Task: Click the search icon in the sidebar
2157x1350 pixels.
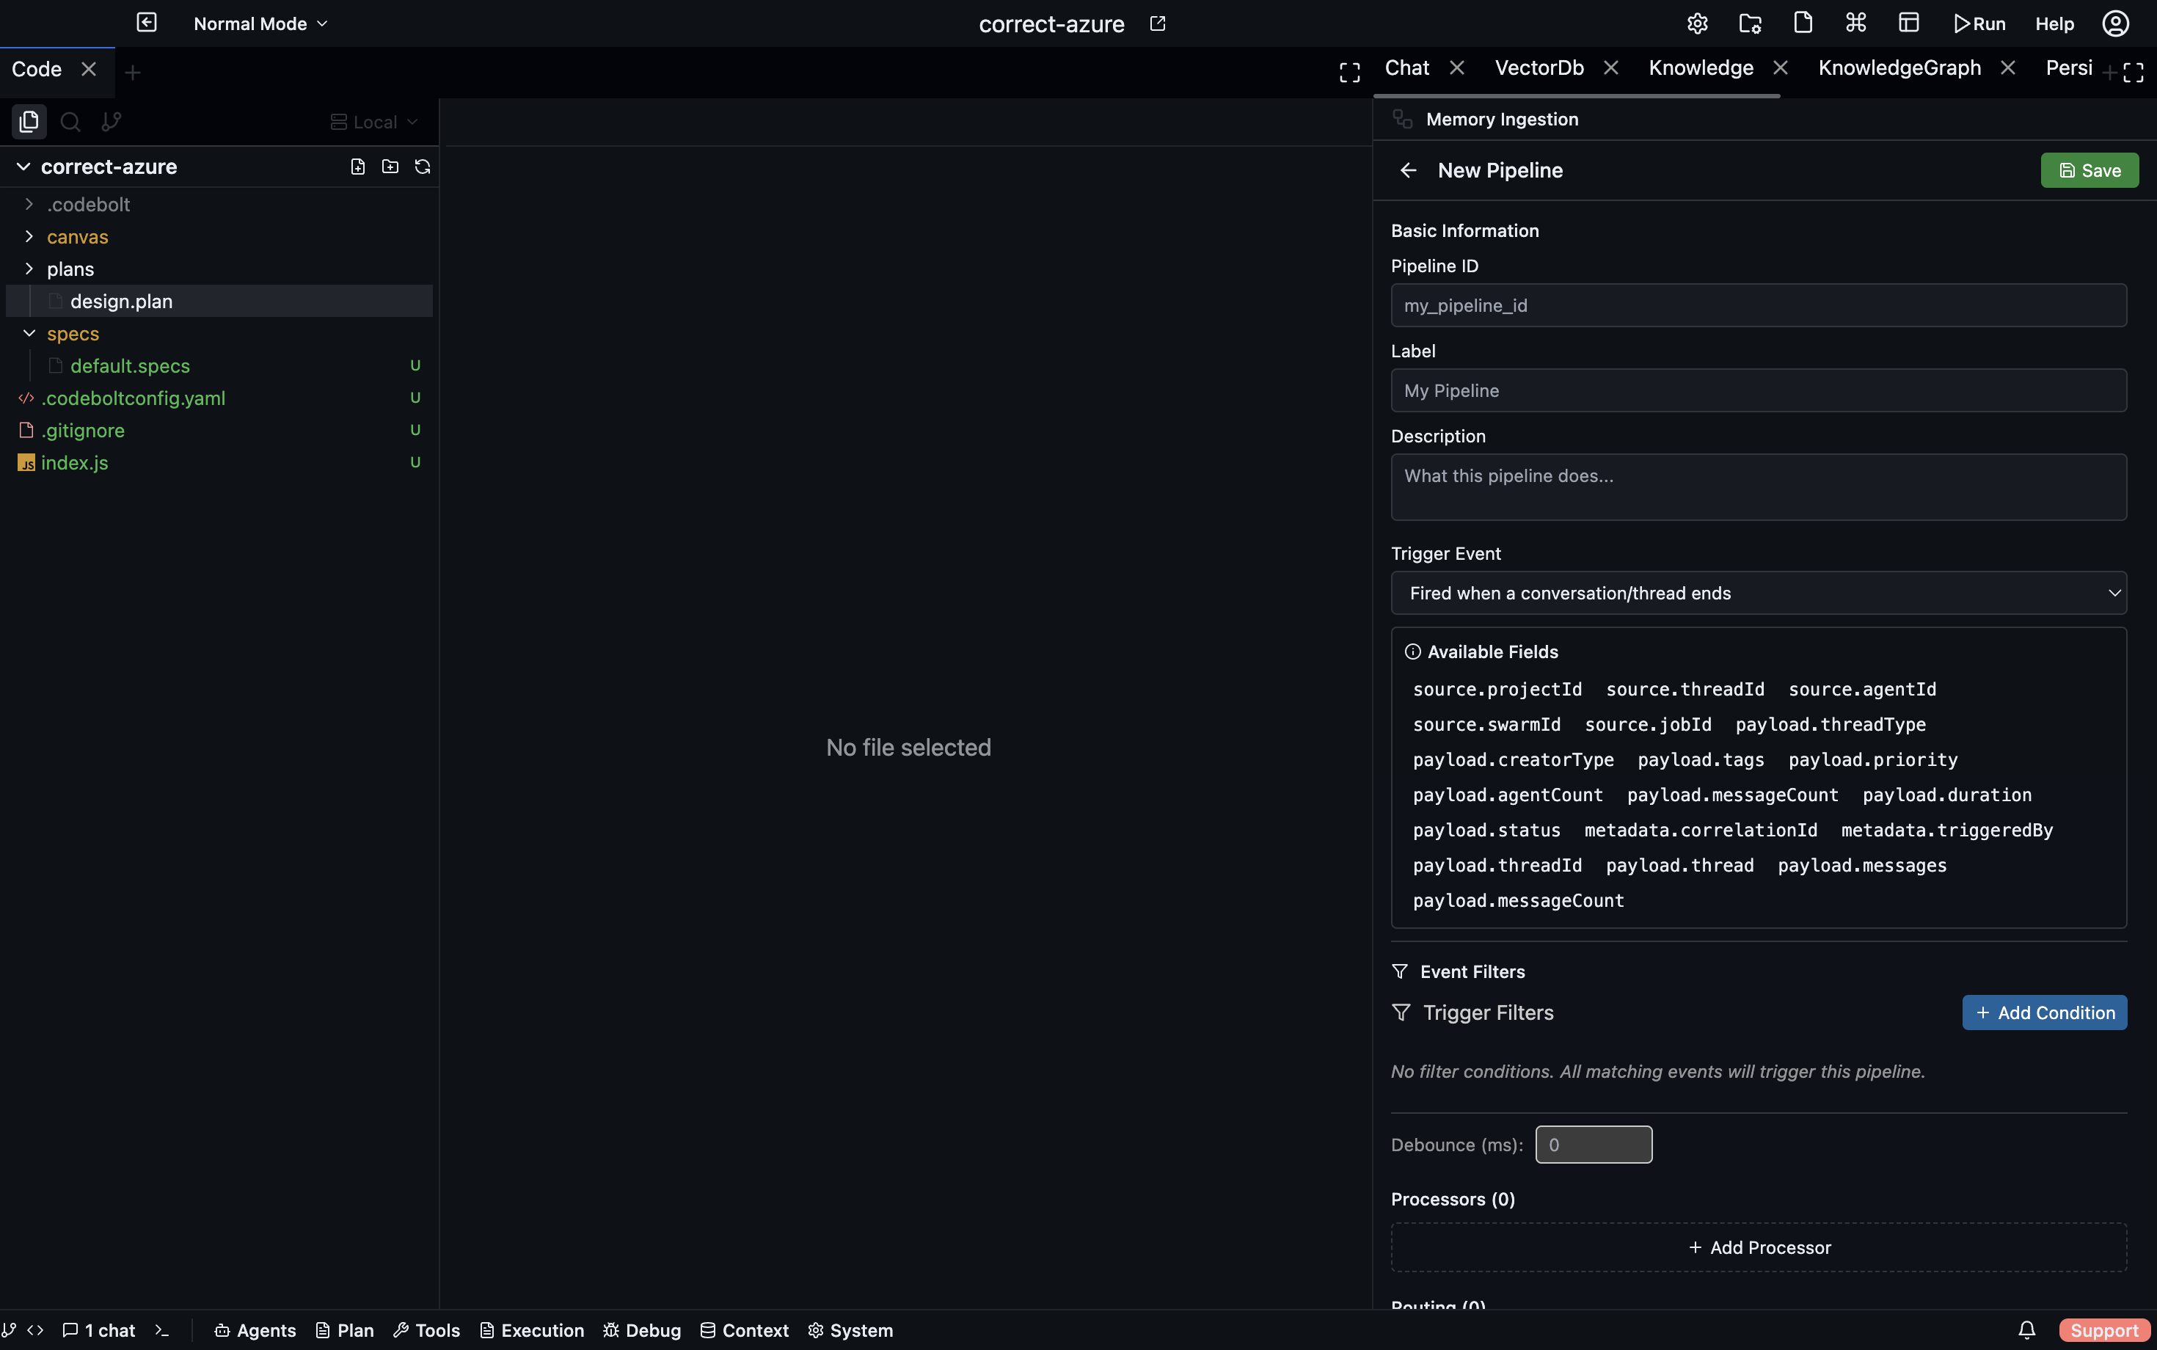Action: click(70, 122)
